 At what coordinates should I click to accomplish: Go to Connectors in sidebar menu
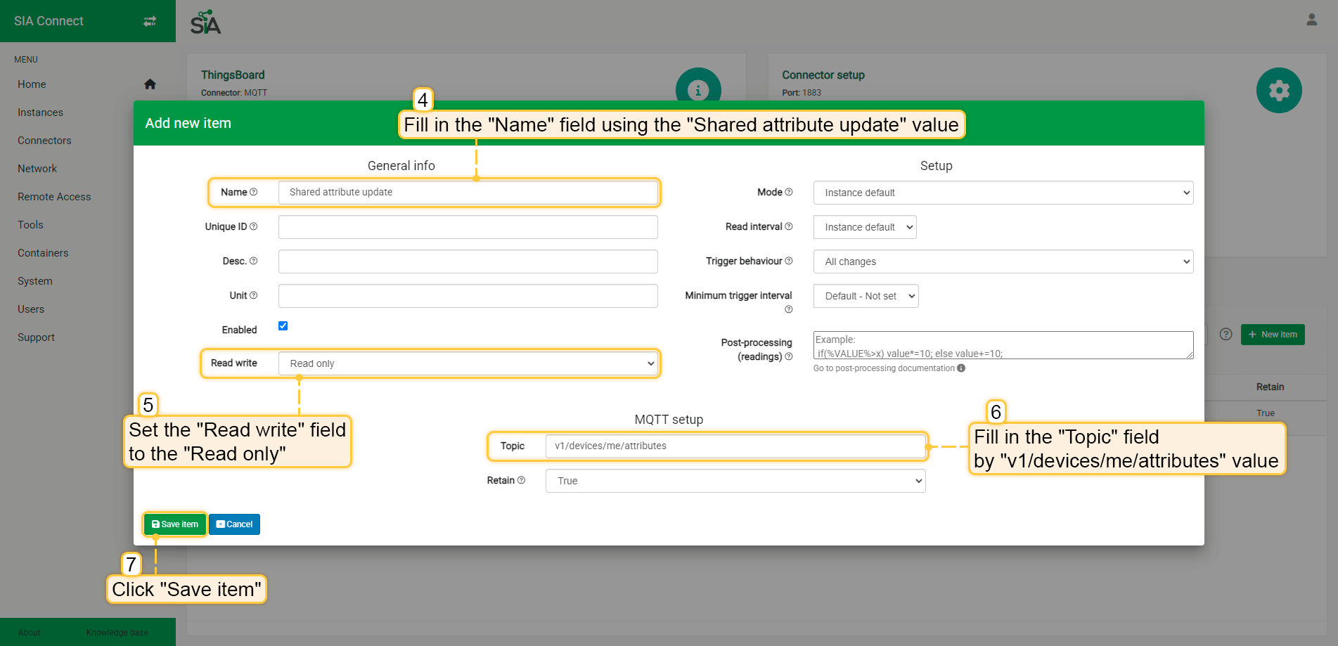tap(44, 141)
